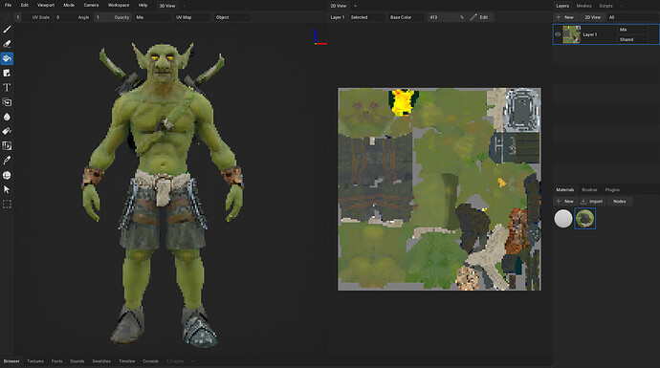Image resolution: width=660 pixels, height=368 pixels.
Task: Select the white default material thumbnail
Action: (562, 219)
